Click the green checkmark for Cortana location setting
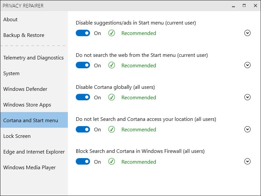Viewport: 261px width, 196px height. click(x=112, y=129)
